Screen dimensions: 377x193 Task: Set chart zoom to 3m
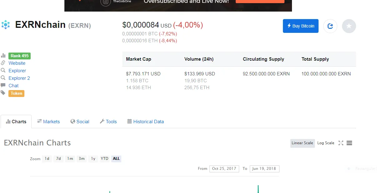point(82,159)
